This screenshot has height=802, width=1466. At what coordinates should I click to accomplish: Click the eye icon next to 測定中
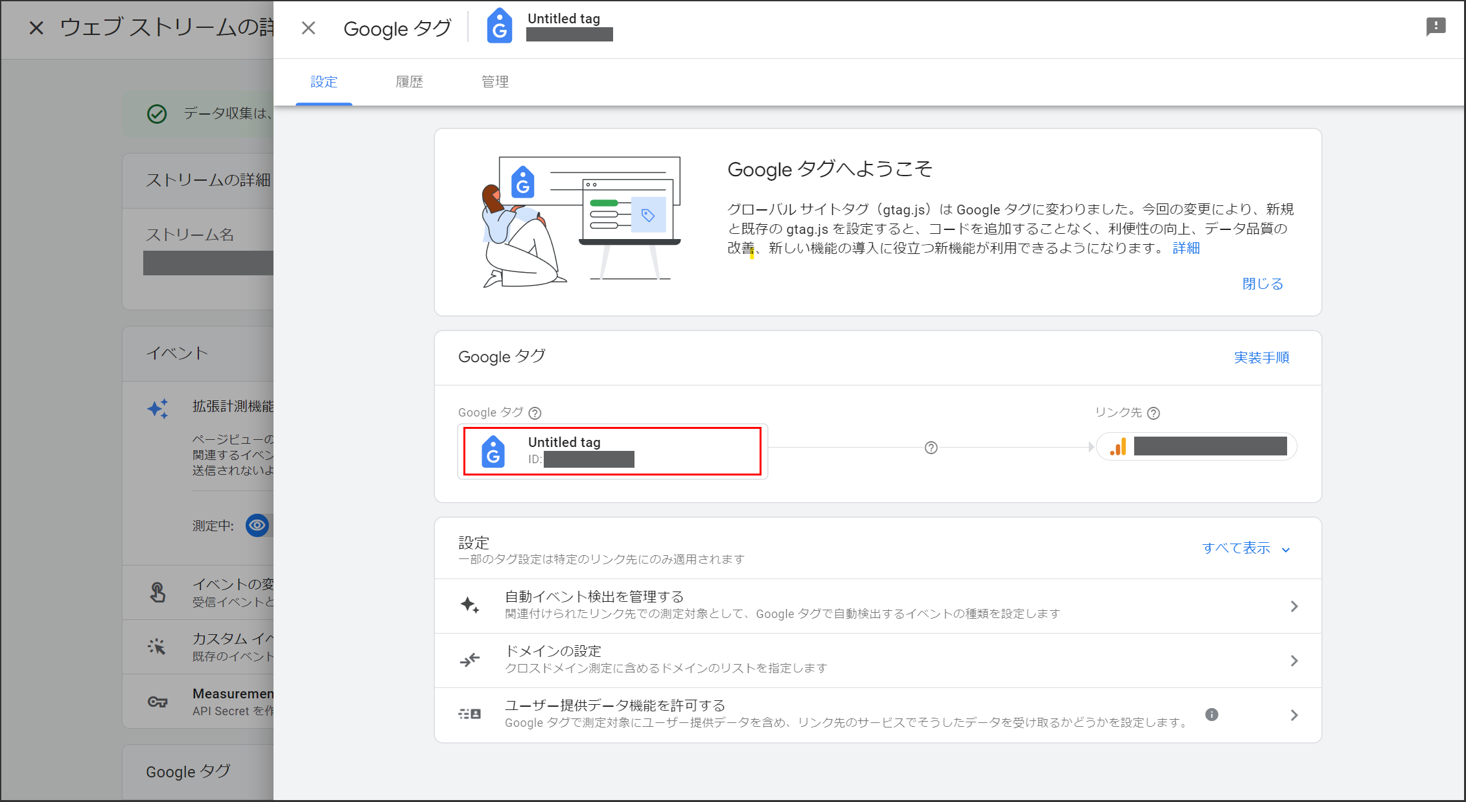point(257,525)
